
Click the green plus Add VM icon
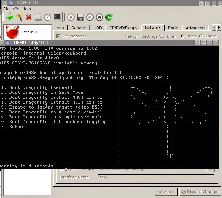point(10,17)
